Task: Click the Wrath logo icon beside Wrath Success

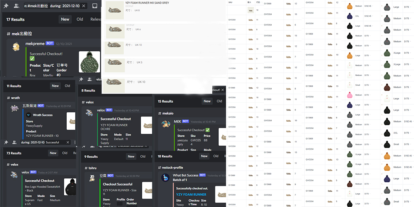Action: pyautogui.click(x=29, y=115)
